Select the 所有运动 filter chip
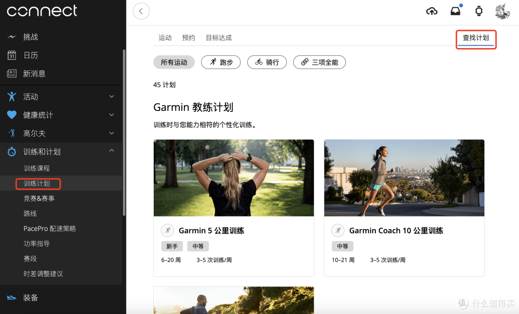 (x=174, y=62)
